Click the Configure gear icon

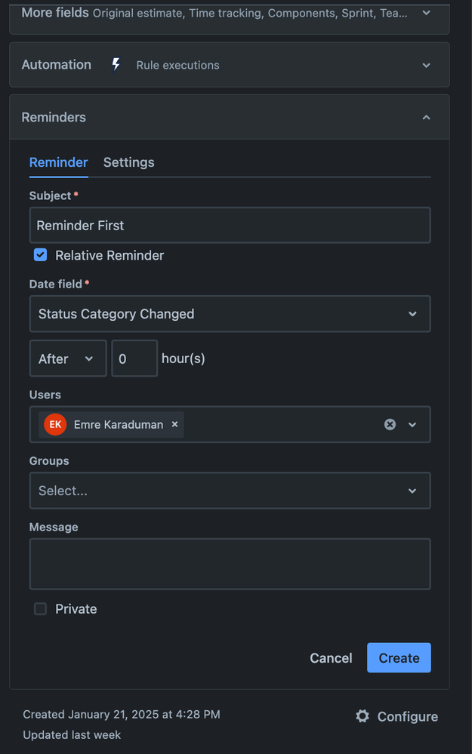(362, 716)
